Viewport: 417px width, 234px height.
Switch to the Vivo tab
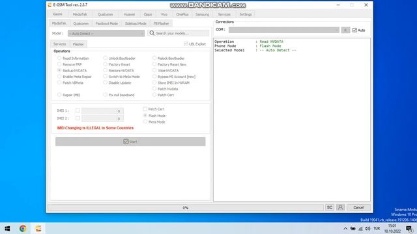point(164,14)
